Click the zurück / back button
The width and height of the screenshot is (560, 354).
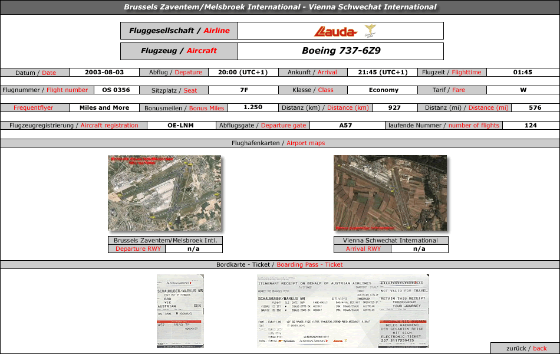[x=526, y=348]
